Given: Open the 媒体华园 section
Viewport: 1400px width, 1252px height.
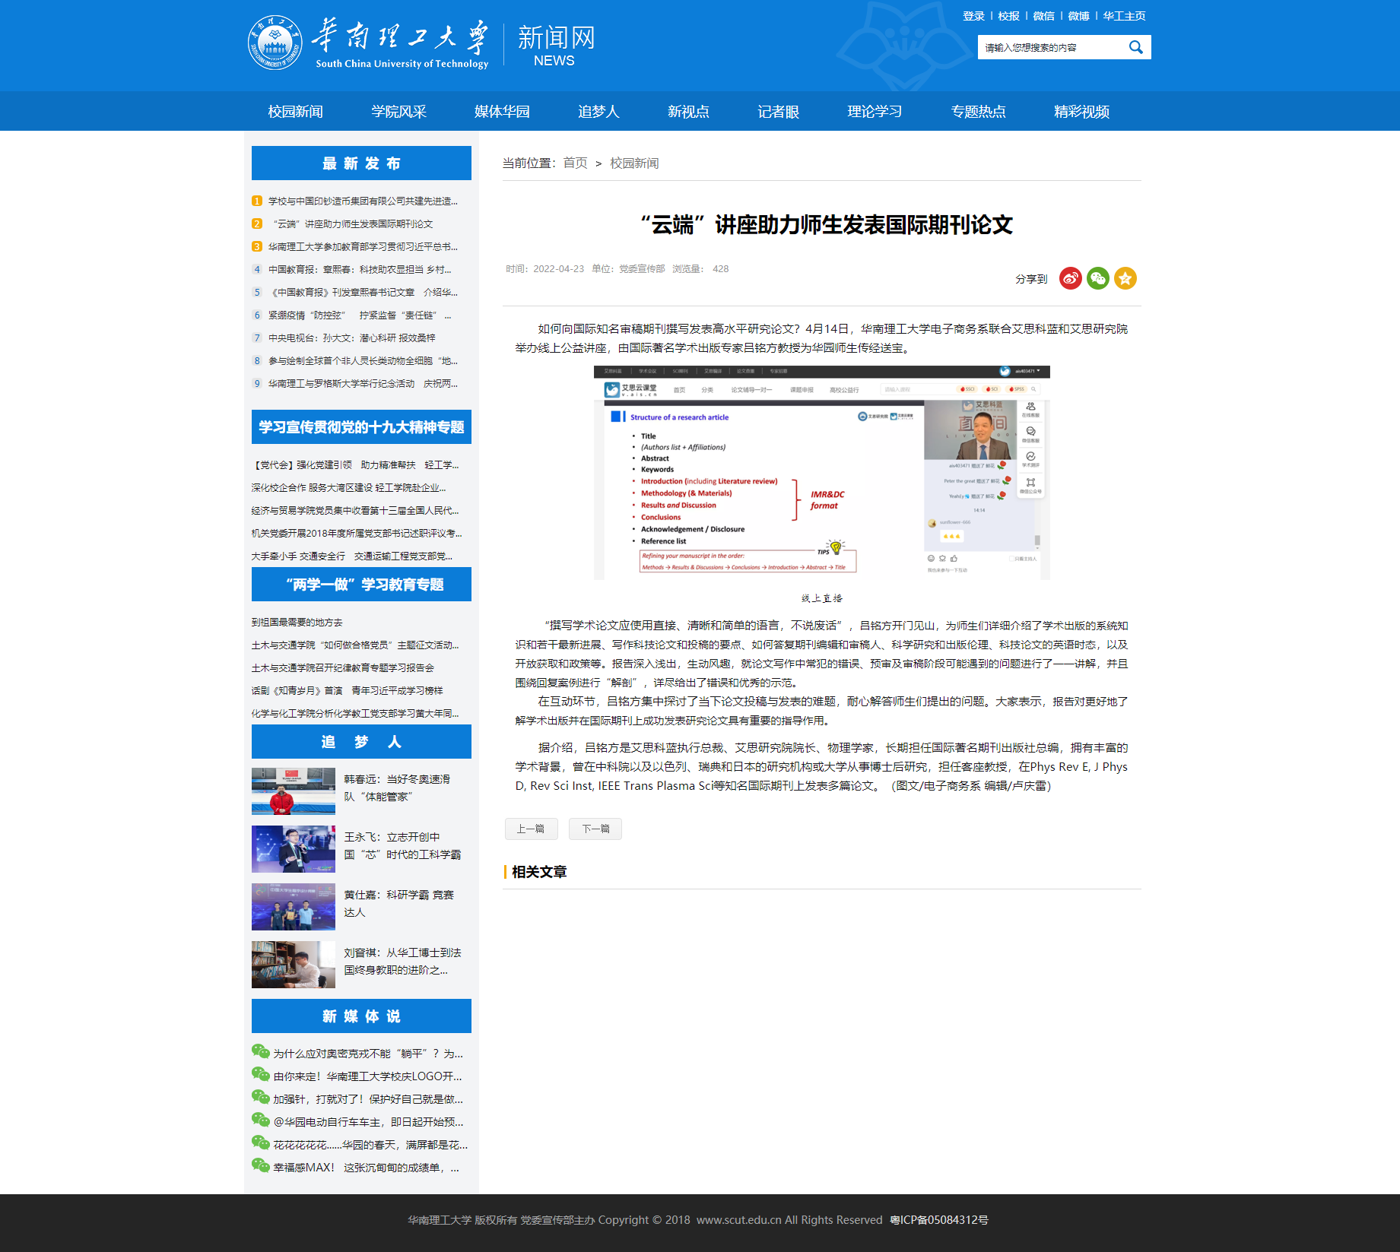Looking at the screenshot, I should 502,111.
